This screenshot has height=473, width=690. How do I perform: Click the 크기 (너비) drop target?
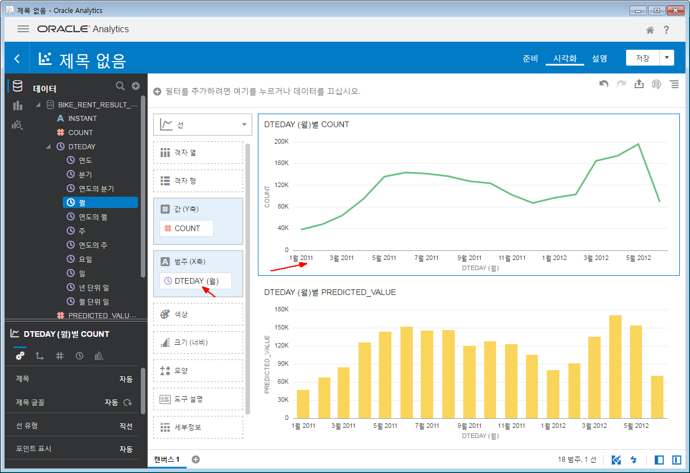click(x=198, y=342)
